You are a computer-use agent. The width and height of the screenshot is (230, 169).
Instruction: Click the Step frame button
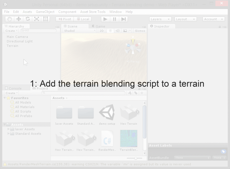(x=123, y=19)
